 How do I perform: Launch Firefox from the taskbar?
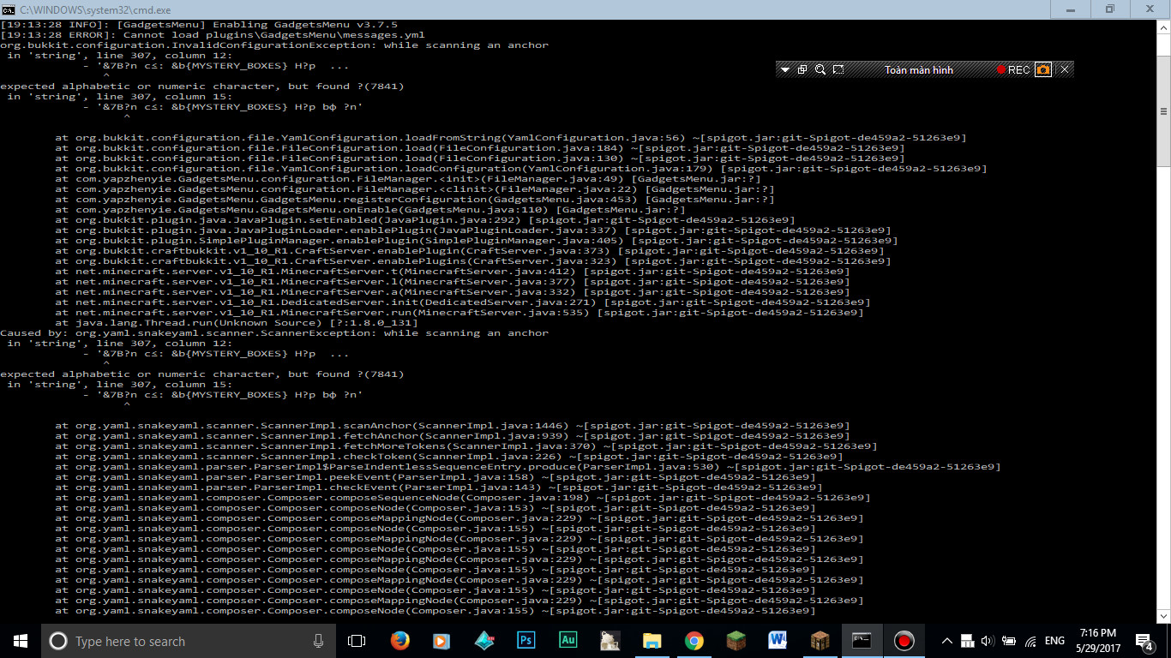(399, 641)
